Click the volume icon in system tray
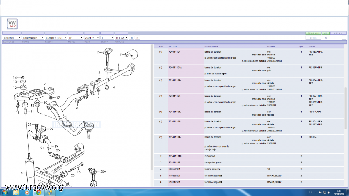The image size is (349, 196). (x=329, y=192)
